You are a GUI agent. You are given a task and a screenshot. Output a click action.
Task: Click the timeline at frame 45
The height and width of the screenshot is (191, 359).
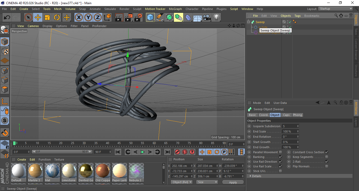point(119,144)
